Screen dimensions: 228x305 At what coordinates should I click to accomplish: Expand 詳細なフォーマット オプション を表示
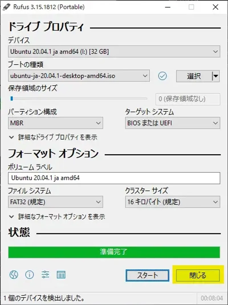pos(57,217)
